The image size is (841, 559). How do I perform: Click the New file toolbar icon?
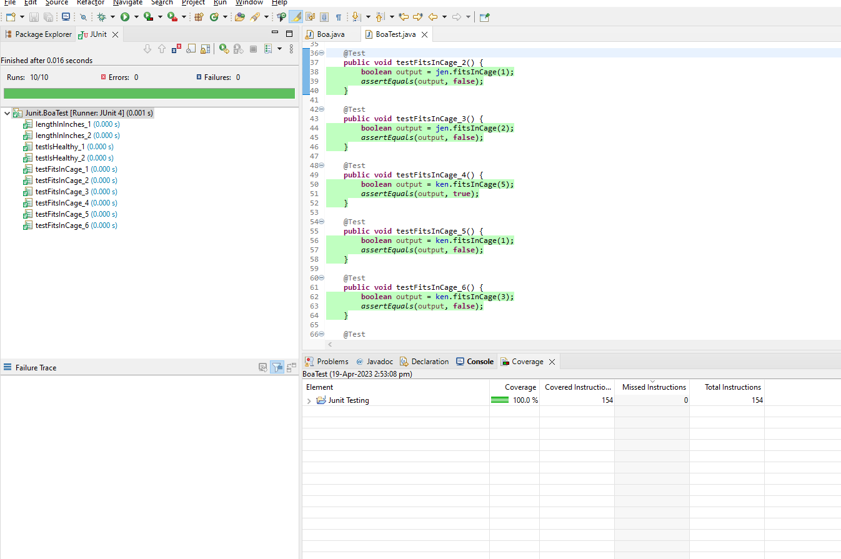[x=11, y=17]
